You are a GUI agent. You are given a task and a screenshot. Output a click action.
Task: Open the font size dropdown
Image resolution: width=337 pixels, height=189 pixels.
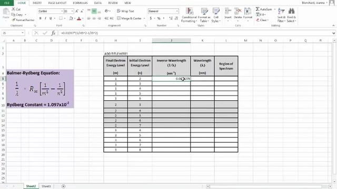click(x=72, y=11)
